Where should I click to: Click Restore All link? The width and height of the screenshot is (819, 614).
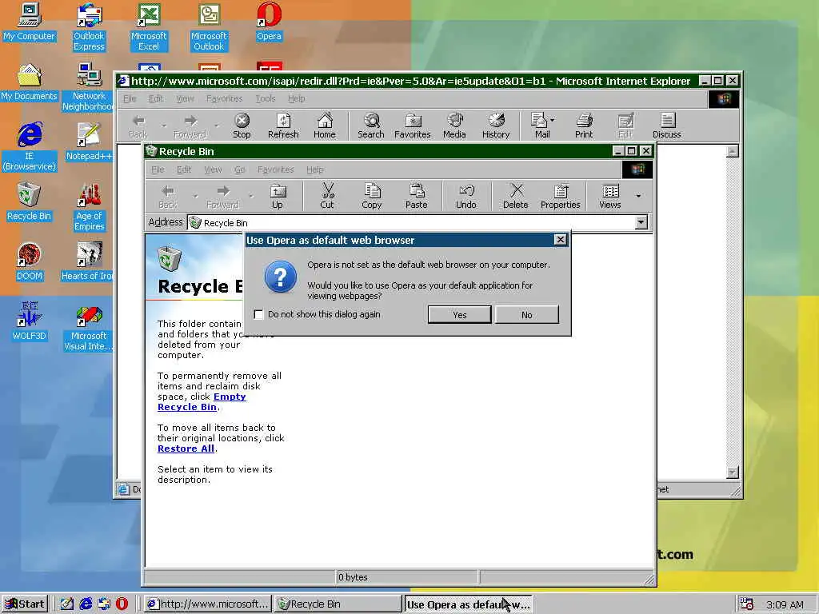coord(186,449)
